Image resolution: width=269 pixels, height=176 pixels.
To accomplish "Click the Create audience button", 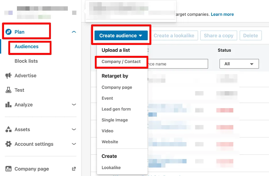I will tap(121, 36).
